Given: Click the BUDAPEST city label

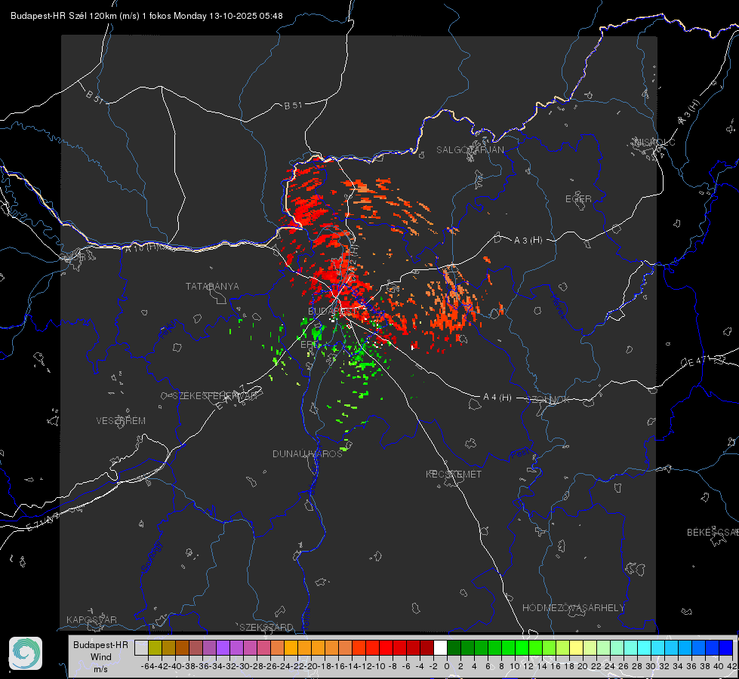Looking at the screenshot, I should point(332,311).
